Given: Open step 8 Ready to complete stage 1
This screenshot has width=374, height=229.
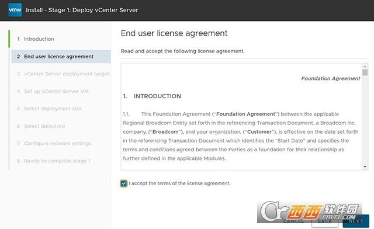Looking at the screenshot, I should (x=53, y=161).
